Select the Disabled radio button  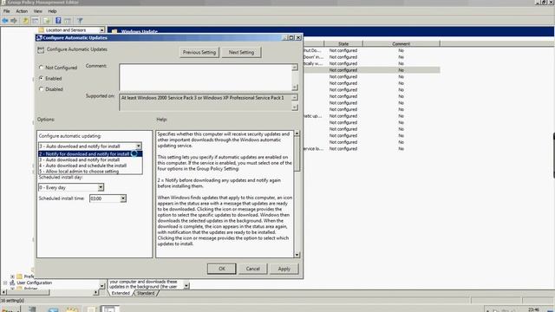[x=41, y=89]
